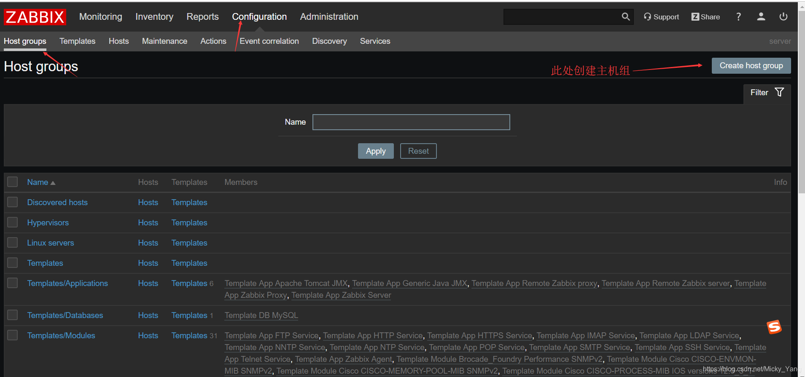Open the Reports menu
The height and width of the screenshot is (377, 805).
(x=203, y=17)
